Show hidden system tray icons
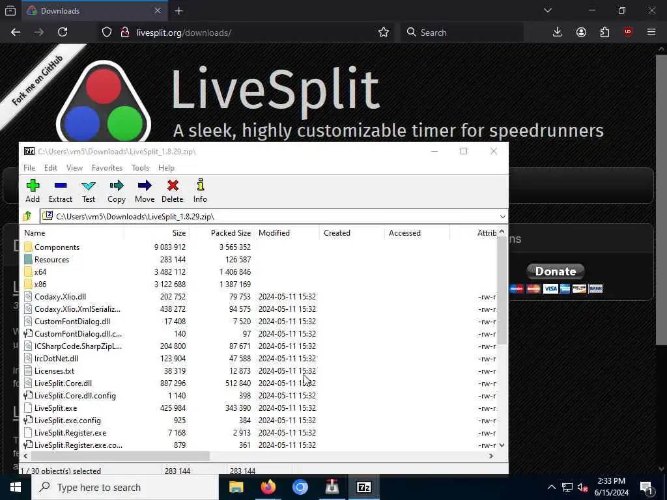Screen dimensions: 667x500 (x=551, y=487)
